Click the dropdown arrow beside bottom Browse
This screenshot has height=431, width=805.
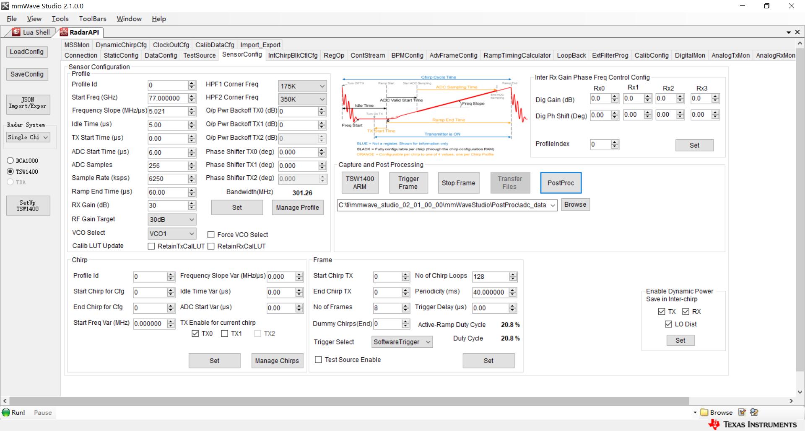tap(695, 413)
